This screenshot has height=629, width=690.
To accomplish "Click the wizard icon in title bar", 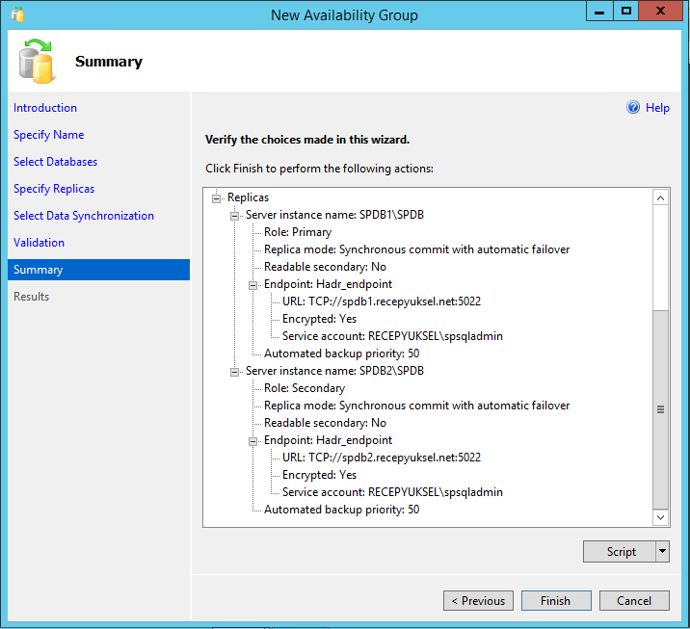I will (17, 14).
